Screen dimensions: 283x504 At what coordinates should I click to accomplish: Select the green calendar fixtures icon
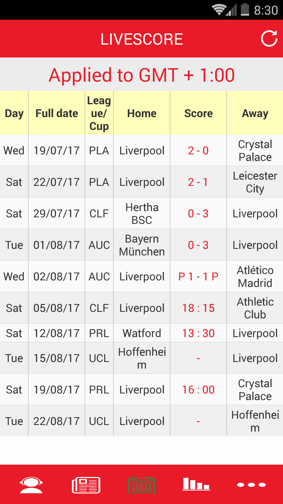click(x=141, y=485)
